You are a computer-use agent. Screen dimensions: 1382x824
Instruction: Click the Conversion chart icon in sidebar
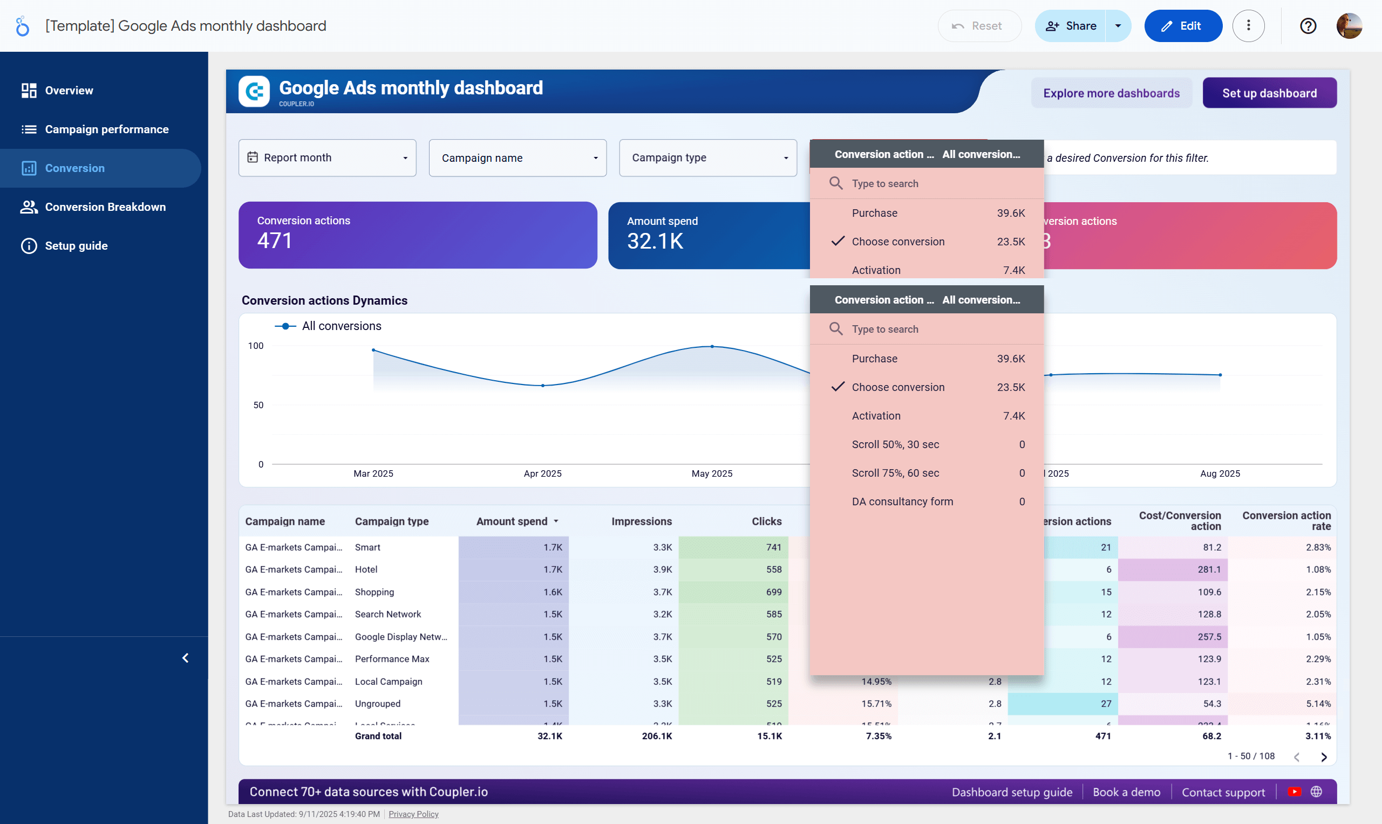click(x=29, y=168)
